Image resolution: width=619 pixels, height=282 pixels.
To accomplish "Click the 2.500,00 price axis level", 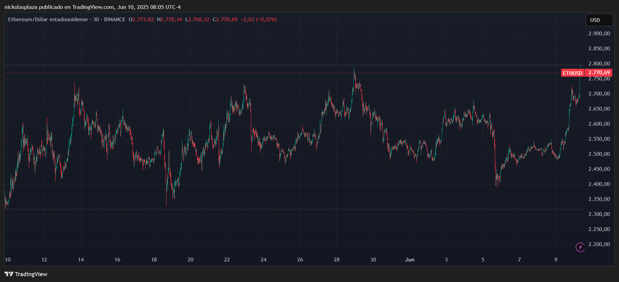I will (x=599, y=154).
